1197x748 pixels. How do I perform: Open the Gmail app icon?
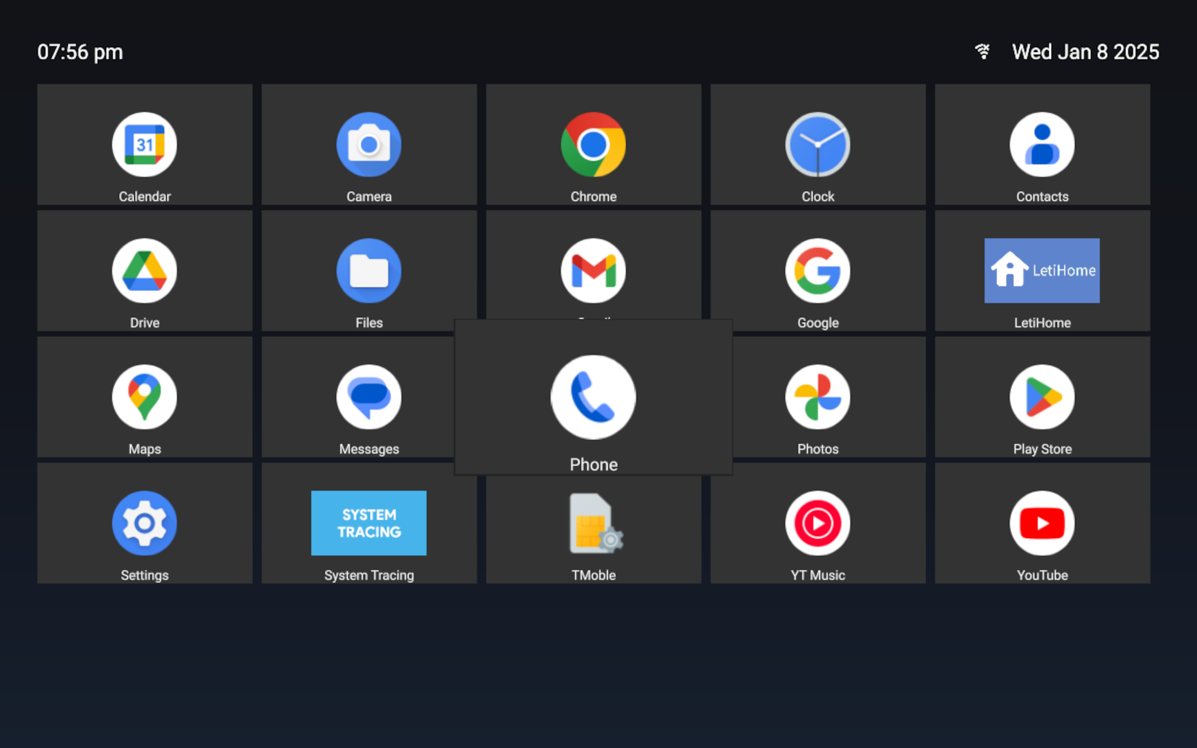point(593,271)
